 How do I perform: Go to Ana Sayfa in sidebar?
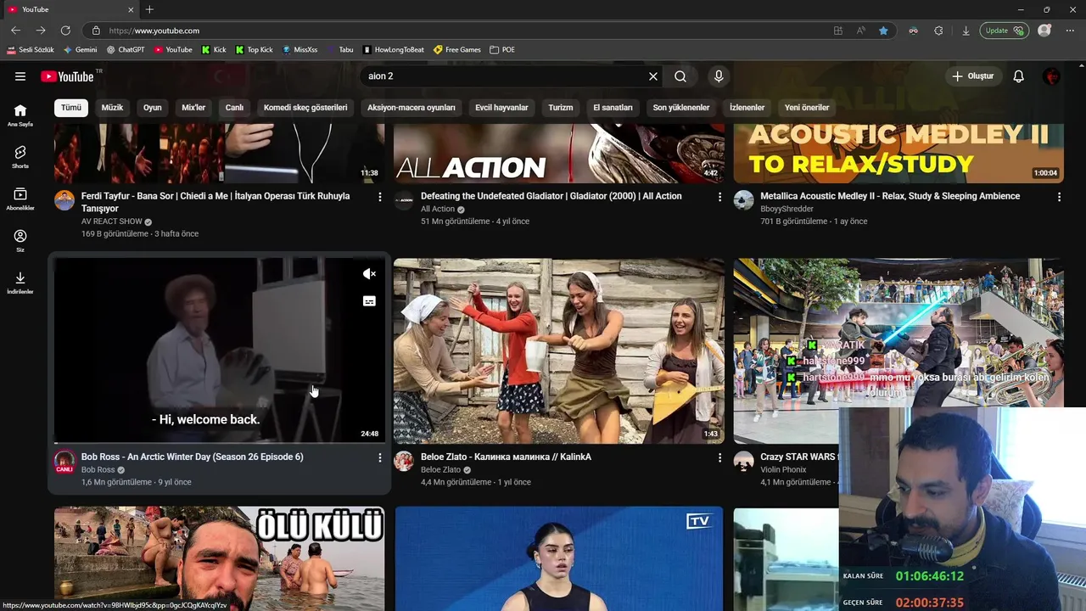click(20, 115)
